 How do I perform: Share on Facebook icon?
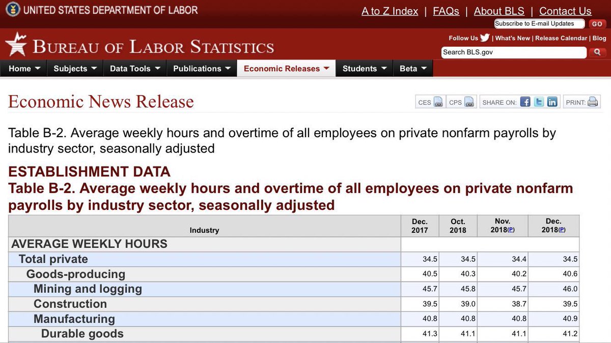click(525, 102)
